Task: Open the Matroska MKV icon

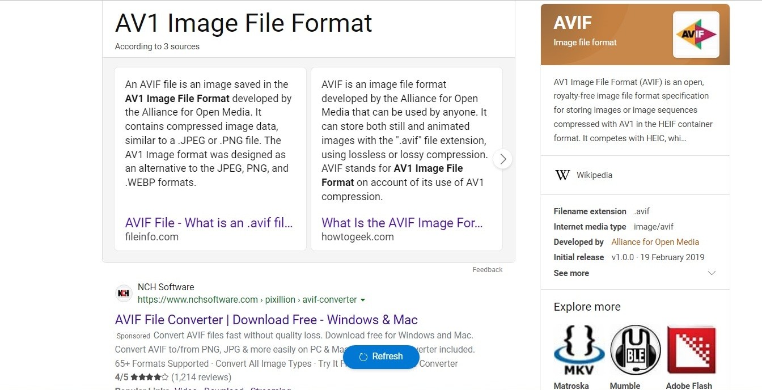Action: (579, 350)
